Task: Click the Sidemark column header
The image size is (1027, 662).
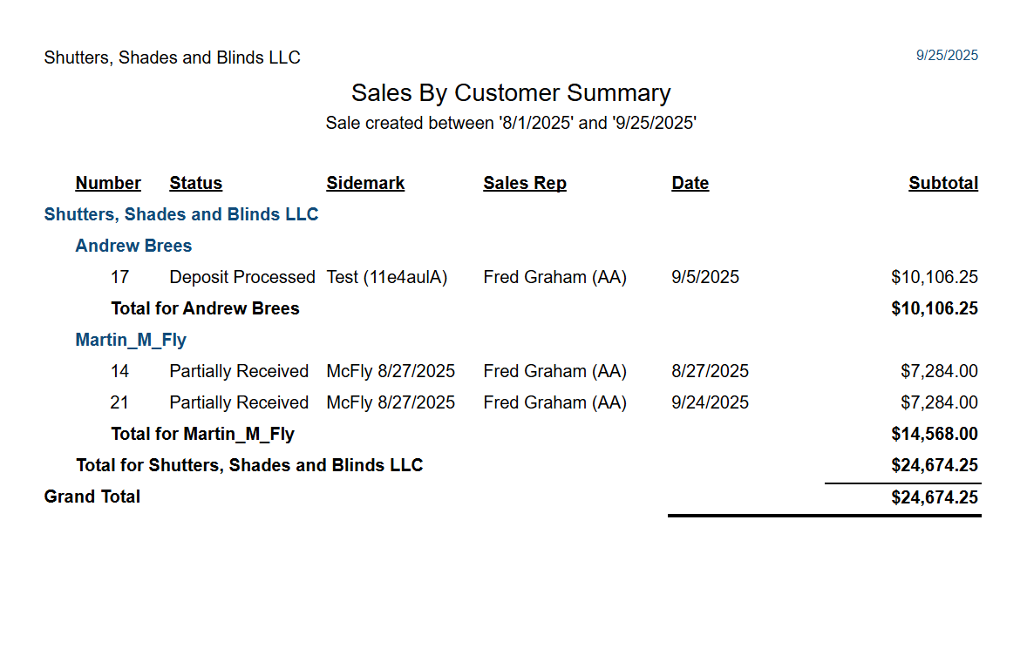Action: click(365, 183)
